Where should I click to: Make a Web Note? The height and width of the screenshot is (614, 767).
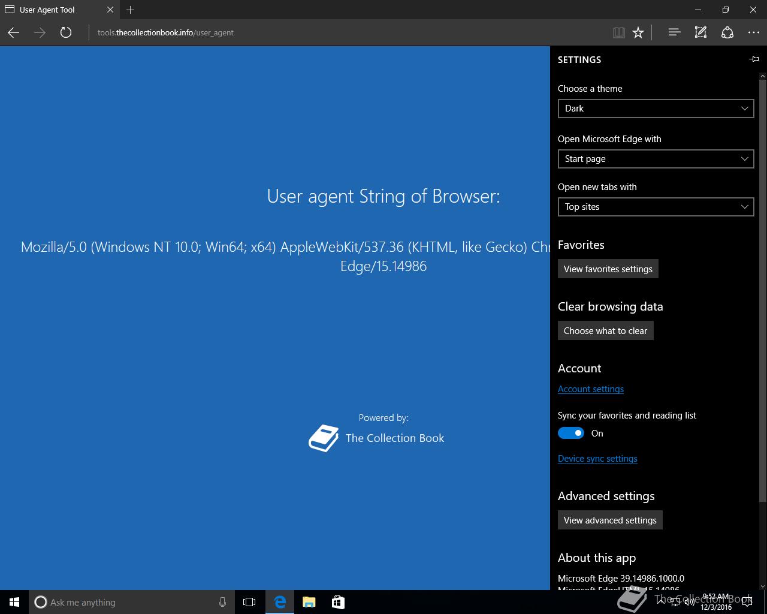click(x=700, y=33)
